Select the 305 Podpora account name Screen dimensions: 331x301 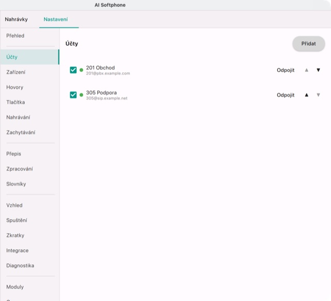coord(101,93)
